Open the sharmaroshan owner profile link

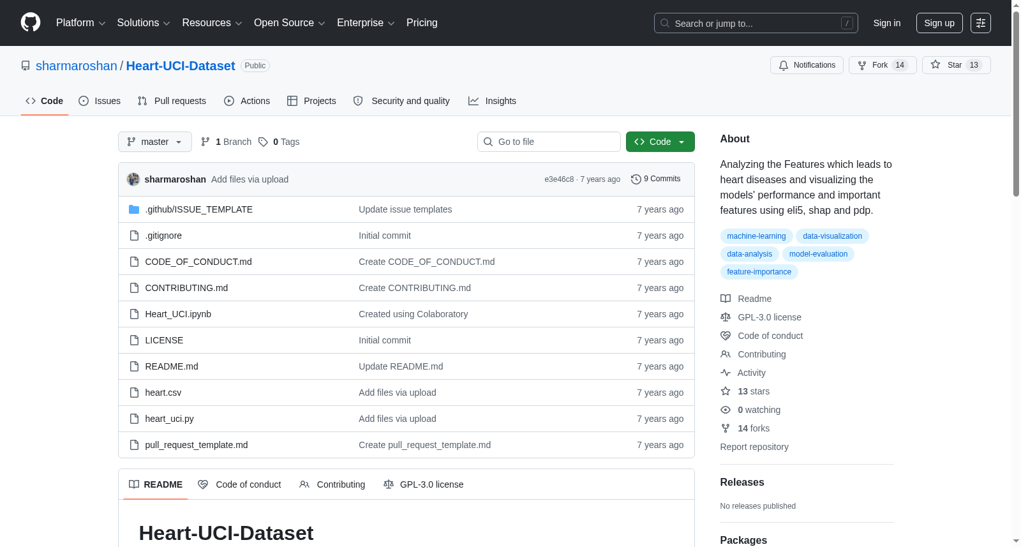[77, 66]
